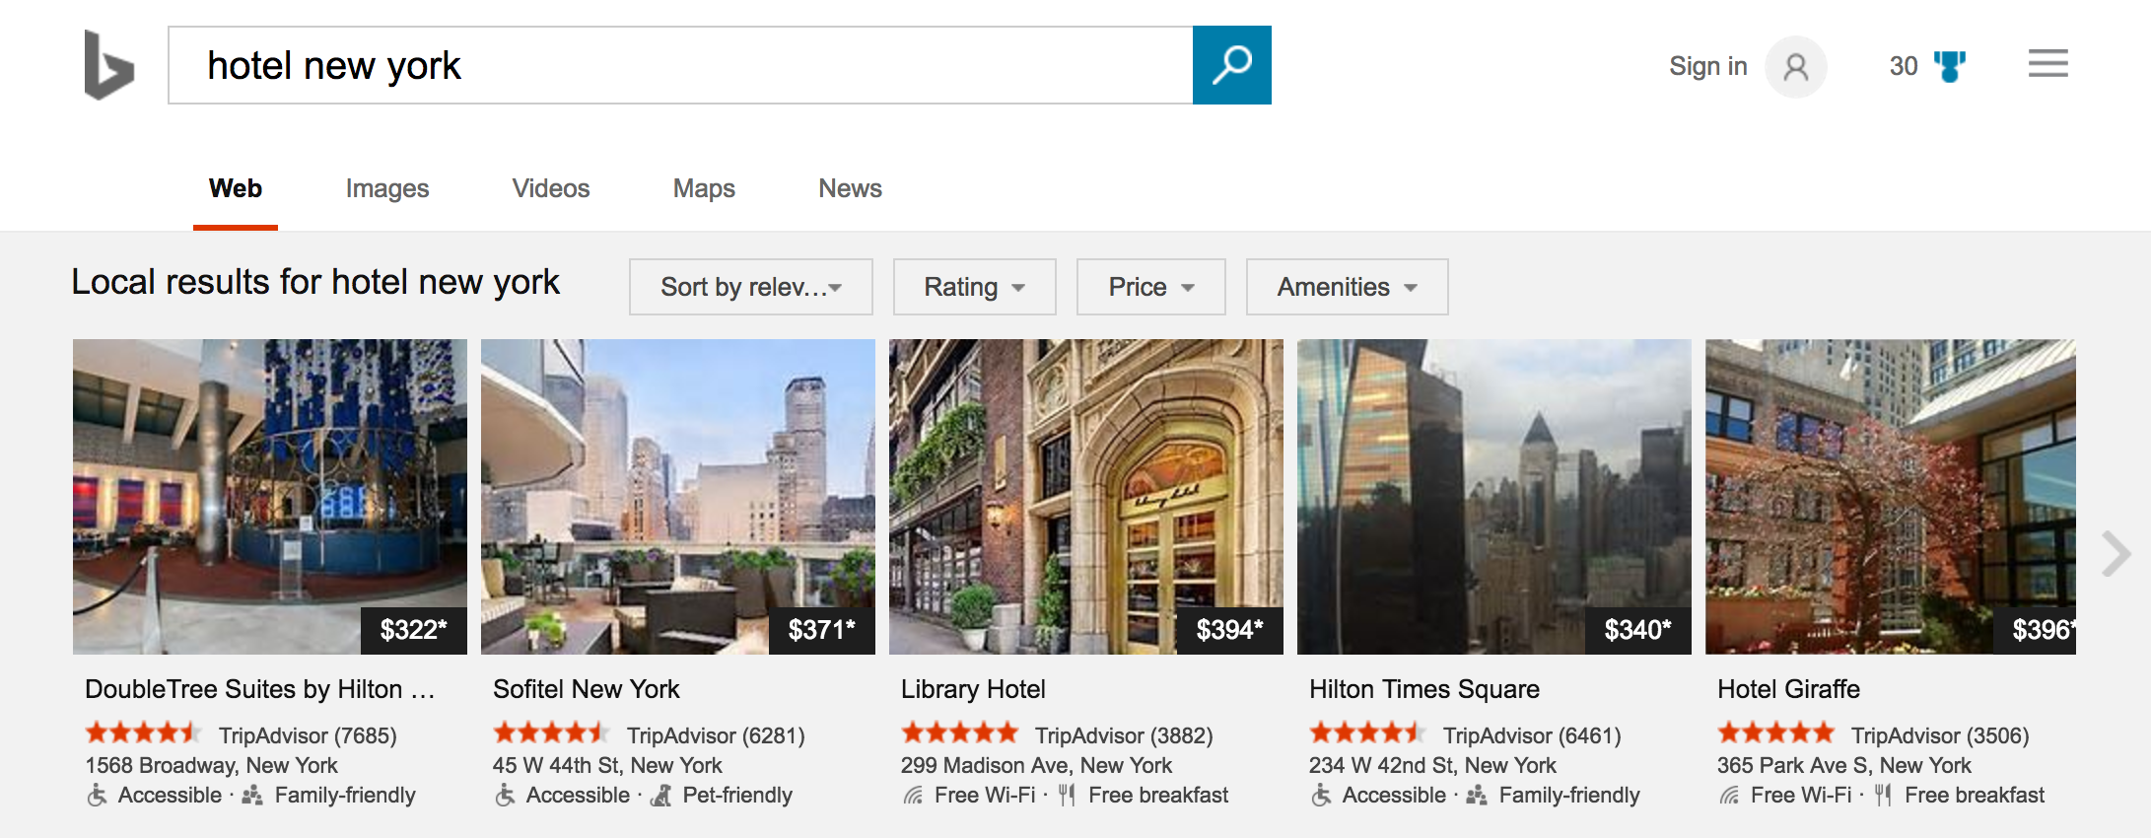The image size is (2151, 838).
Task: Open Sofitel New York hotel link
Action: coord(587,689)
